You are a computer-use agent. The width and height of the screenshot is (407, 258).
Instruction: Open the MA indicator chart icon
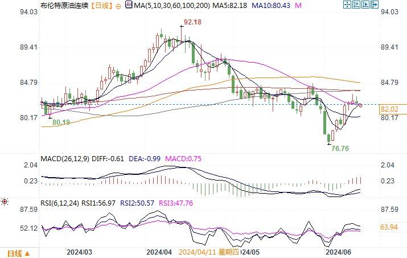click(129, 5)
